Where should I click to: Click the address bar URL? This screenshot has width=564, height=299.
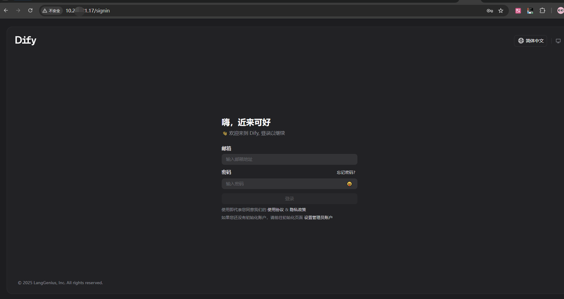(x=88, y=11)
